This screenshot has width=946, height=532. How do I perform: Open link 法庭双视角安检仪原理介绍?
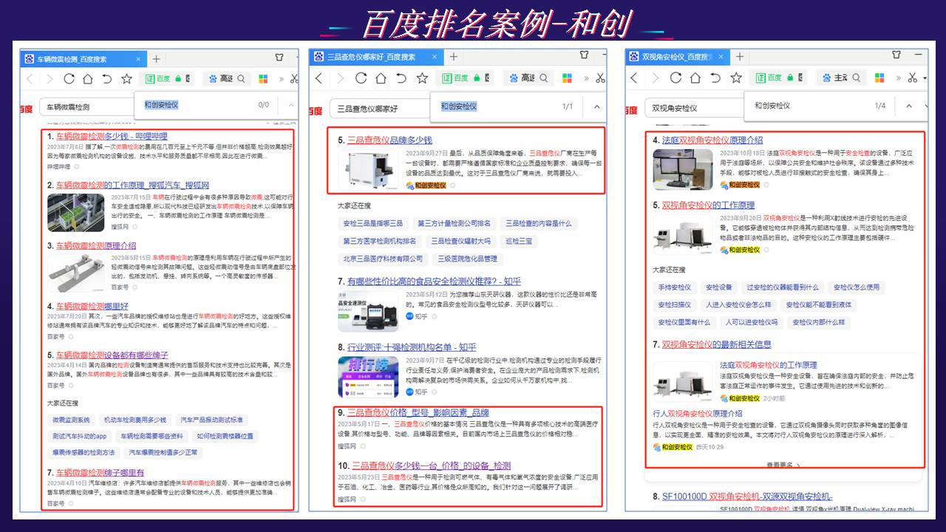712,140
